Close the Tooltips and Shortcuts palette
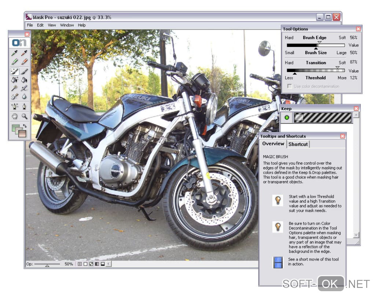Screen dimensions: 374x293 point(342,136)
